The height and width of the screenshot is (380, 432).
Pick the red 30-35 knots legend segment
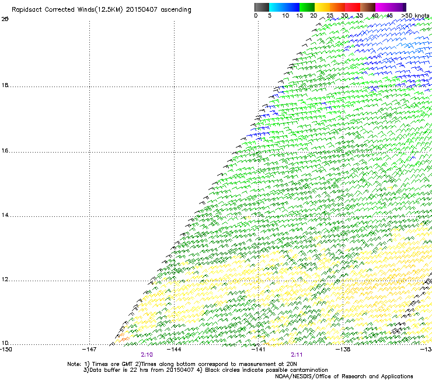pos(353,7)
